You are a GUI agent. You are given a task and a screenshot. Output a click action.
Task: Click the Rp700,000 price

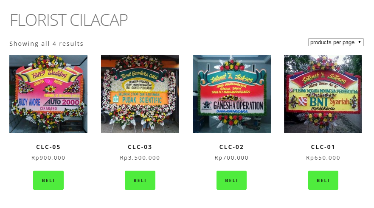tap(232, 158)
